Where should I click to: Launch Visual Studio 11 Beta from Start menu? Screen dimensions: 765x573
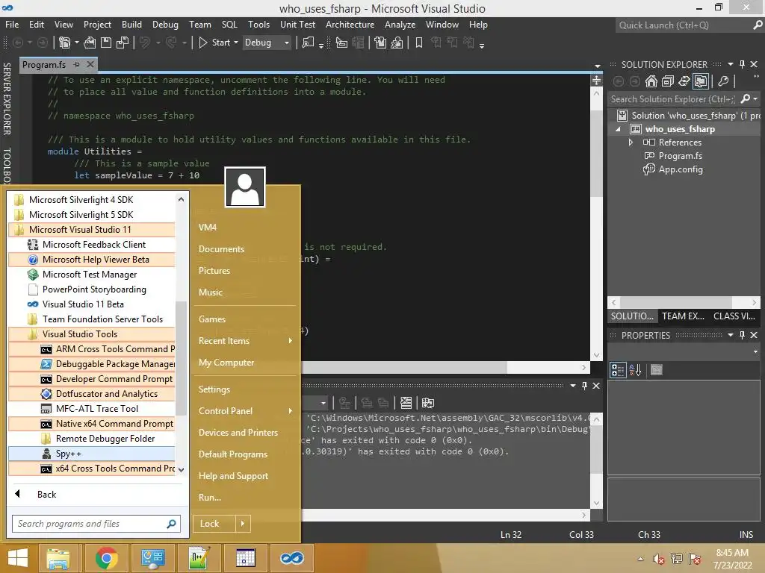(x=92, y=304)
